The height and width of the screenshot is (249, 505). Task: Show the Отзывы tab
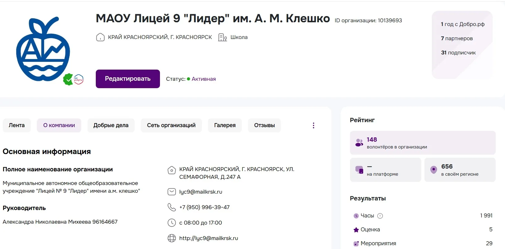click(264, 125)
